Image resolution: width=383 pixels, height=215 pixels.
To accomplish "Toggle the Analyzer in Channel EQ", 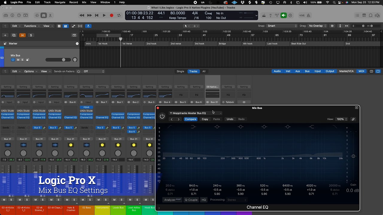I will point(173,200).
